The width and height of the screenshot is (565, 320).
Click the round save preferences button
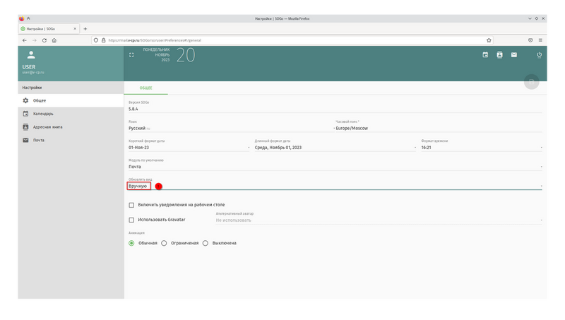[530, 83]
